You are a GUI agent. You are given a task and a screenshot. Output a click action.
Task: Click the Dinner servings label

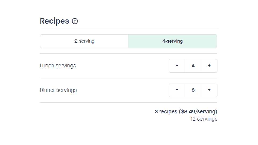(x=58, y=90)
